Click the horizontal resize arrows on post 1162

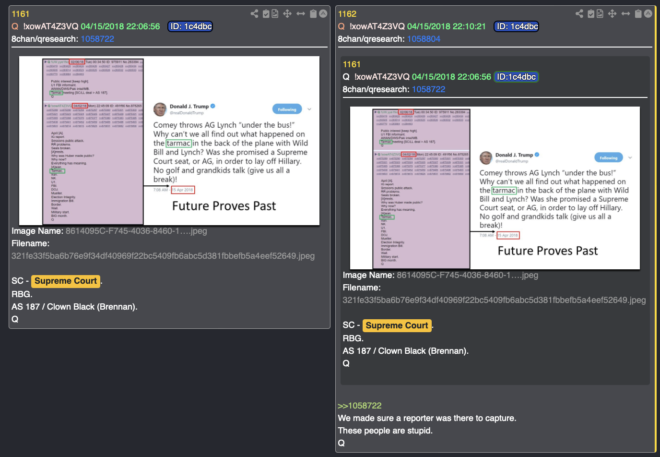(x=625, y=13)
